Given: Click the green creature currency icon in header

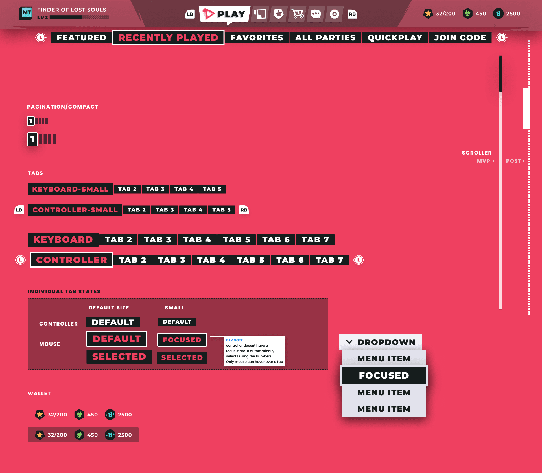Looking at the screenshot, I should pos(467,14).
